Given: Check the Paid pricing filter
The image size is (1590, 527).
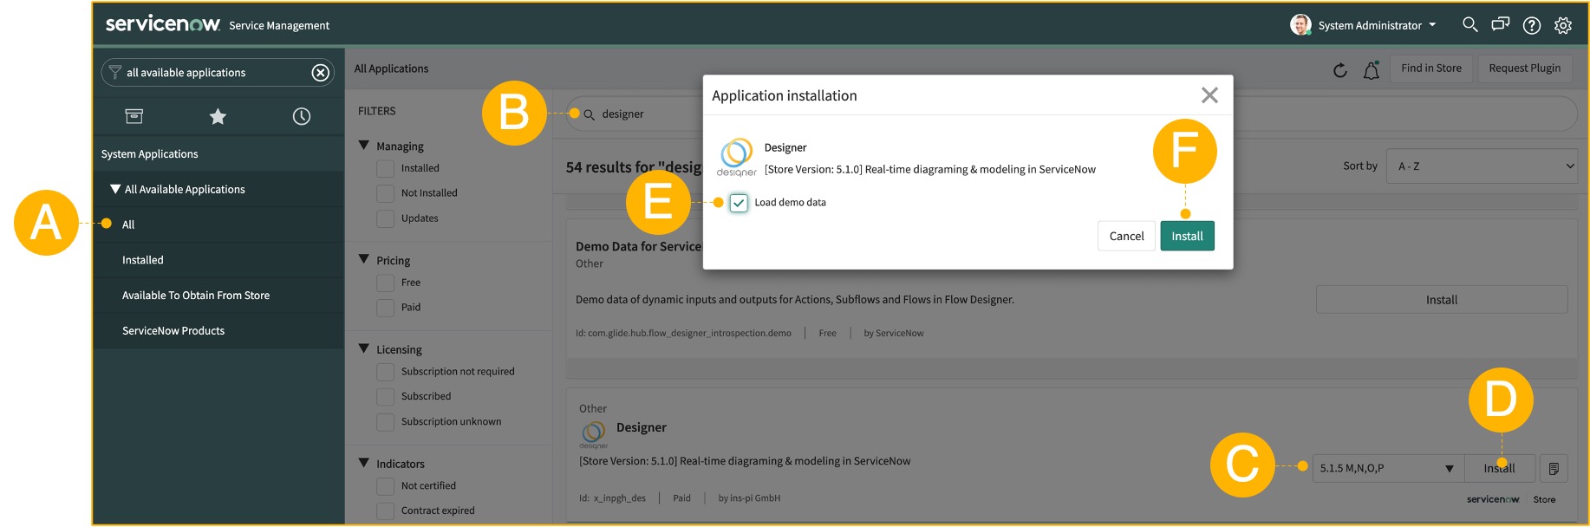Looking at the screenshot, I should (385, 308).
